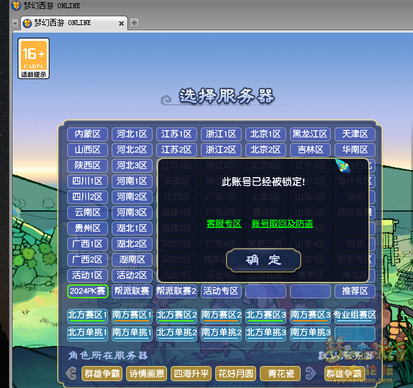Select the highlighted 2024PK赛 region
This screenshot has width=413, height=388.
pyautogui.click(x=87, y=291)
